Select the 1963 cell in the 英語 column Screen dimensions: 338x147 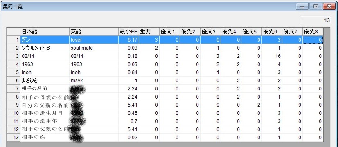coord(94,64)
